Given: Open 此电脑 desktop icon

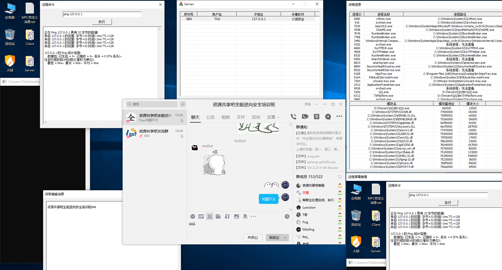Looking at the screenshot, I should tap(10, 12).
